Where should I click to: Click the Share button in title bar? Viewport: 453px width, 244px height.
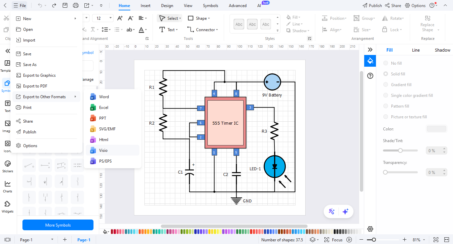pos(393,5)
